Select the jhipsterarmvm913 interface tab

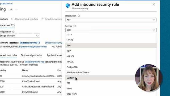(7, 25)
